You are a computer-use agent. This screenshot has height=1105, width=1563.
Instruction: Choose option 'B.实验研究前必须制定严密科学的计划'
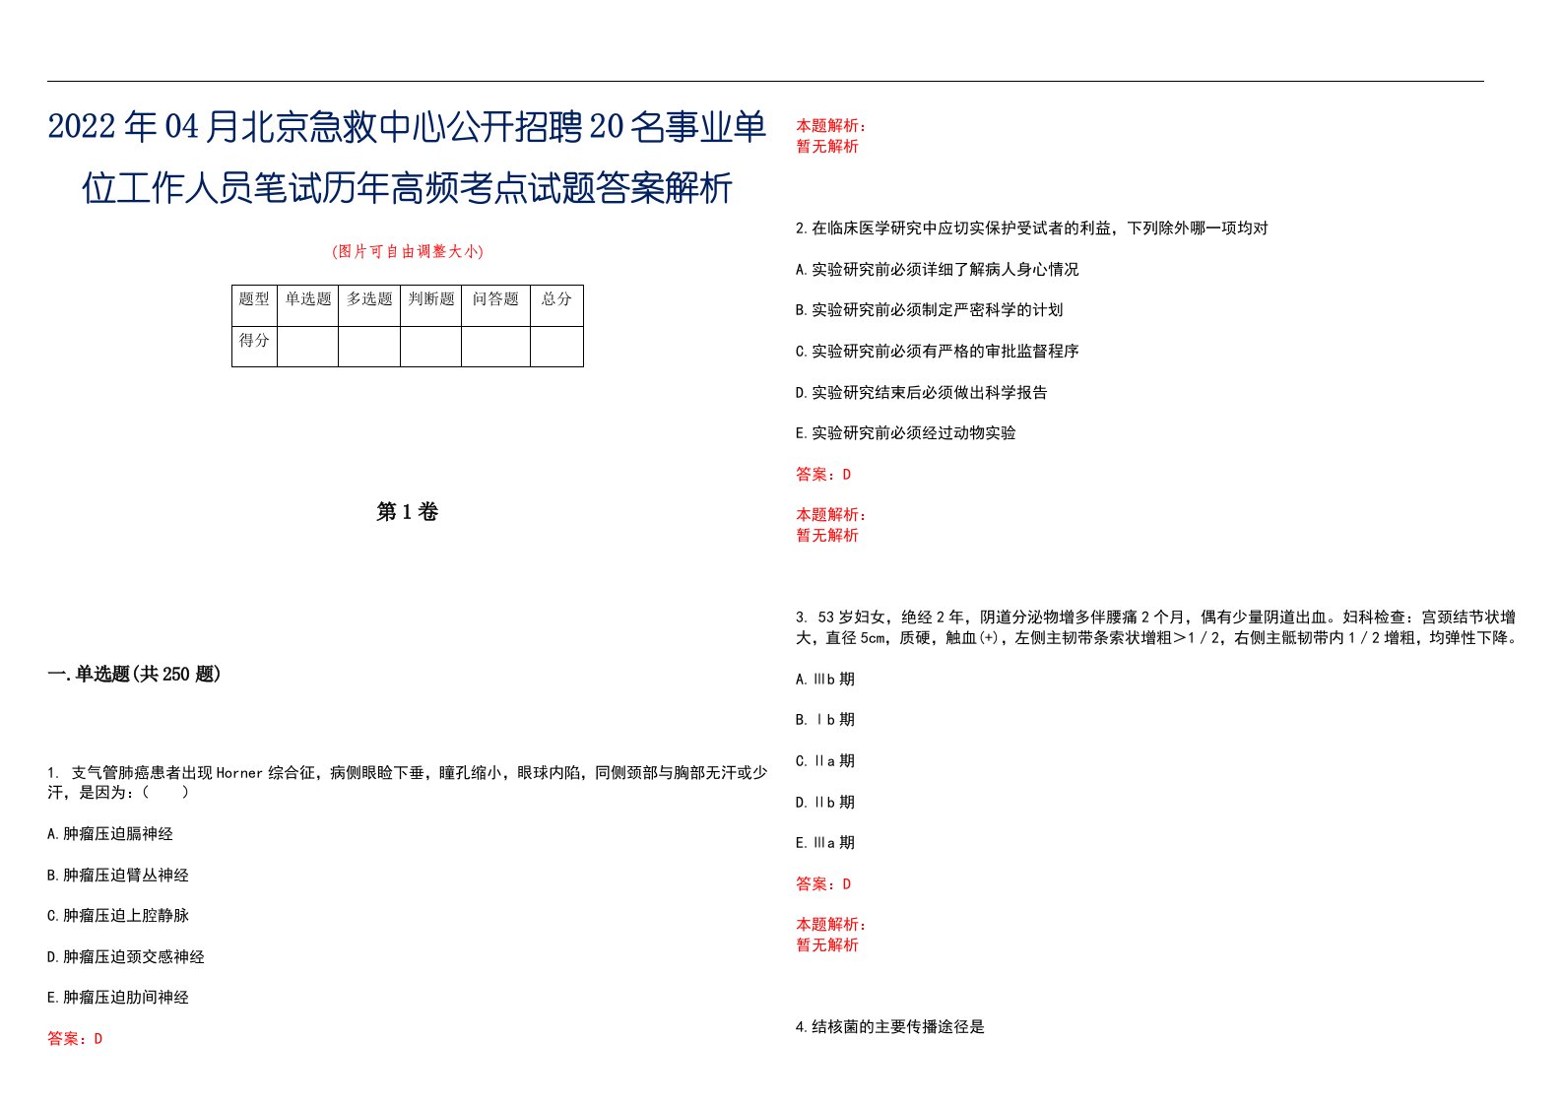930,310
